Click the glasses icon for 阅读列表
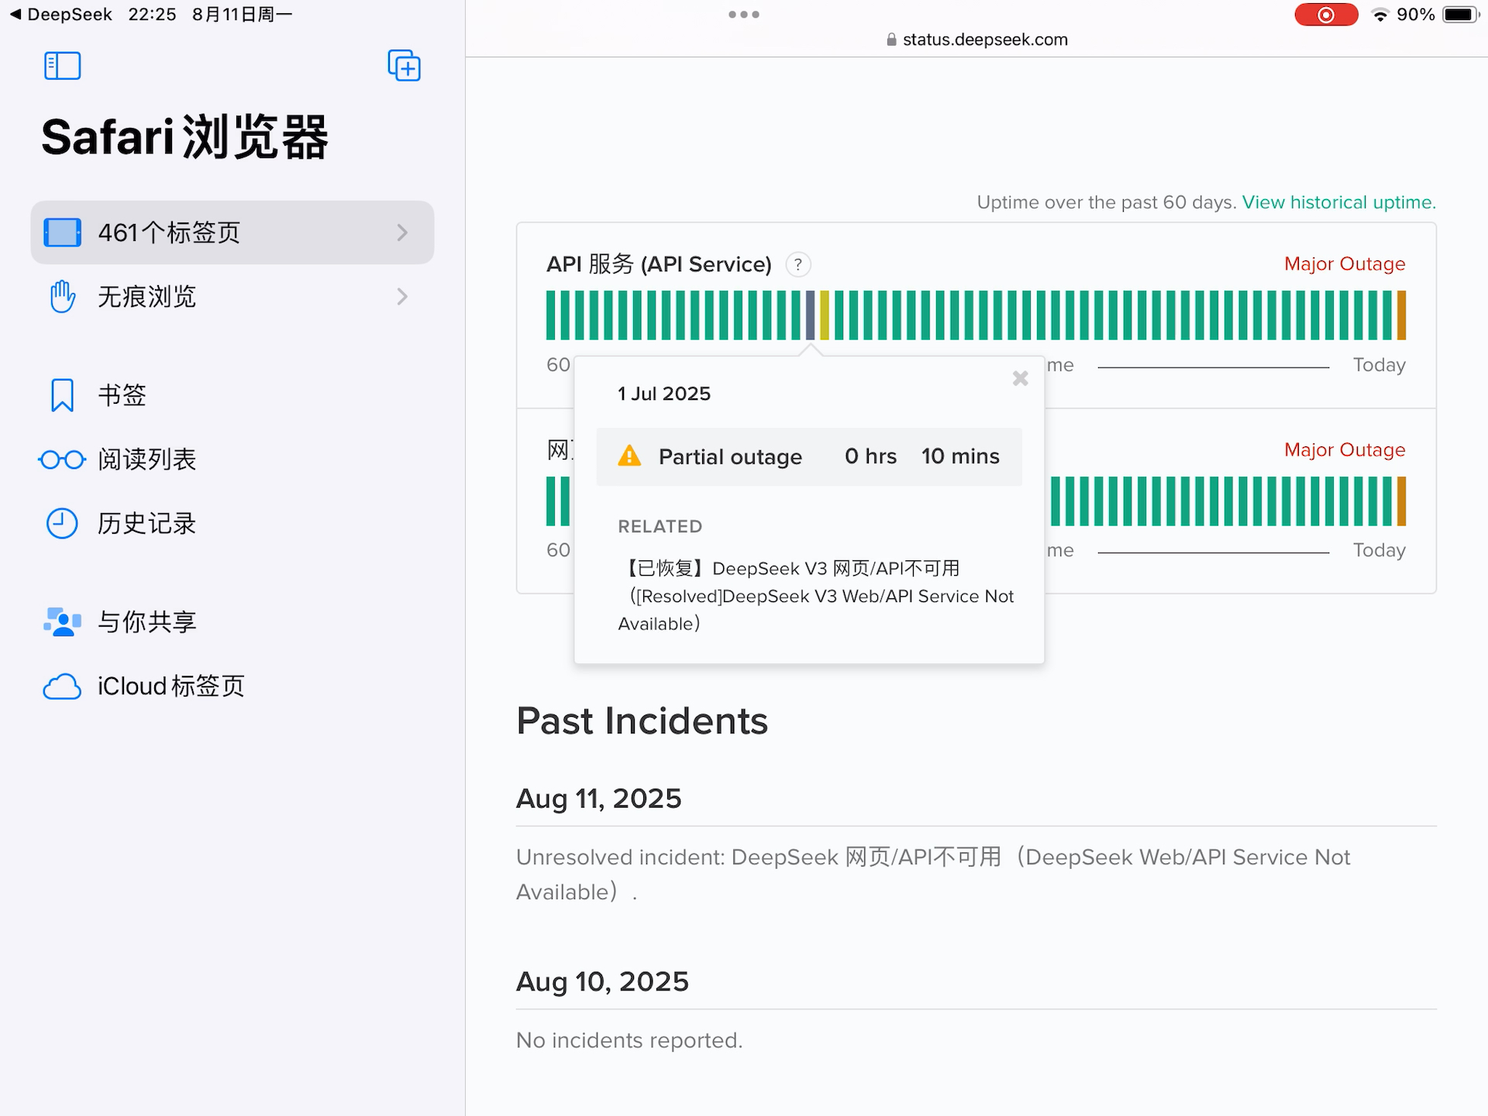The width and height of the screenshot is (1488, 1116). click(62, 460)
